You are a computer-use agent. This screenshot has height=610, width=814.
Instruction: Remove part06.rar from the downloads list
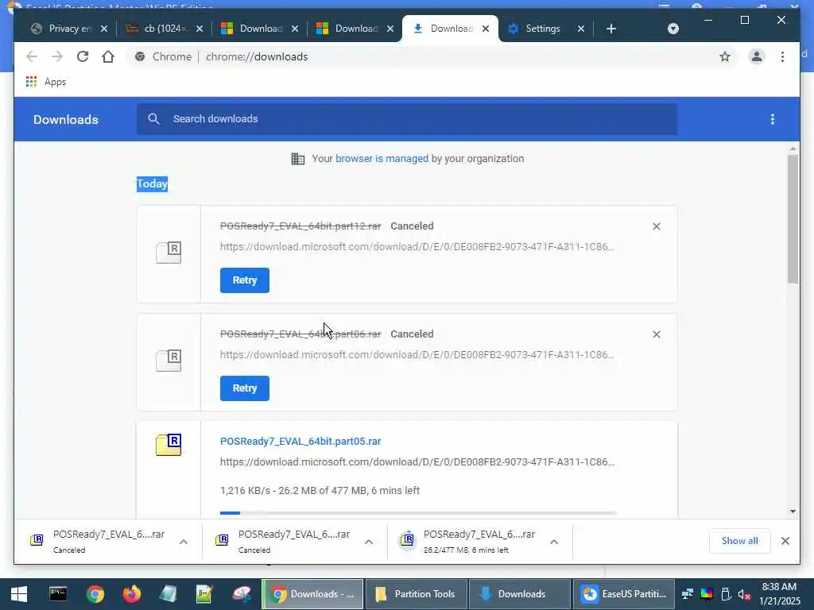656,334
